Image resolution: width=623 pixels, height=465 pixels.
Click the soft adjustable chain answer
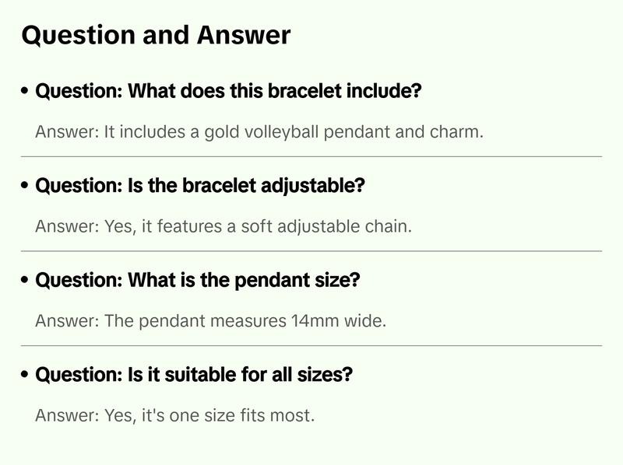(x=223, y=227)
